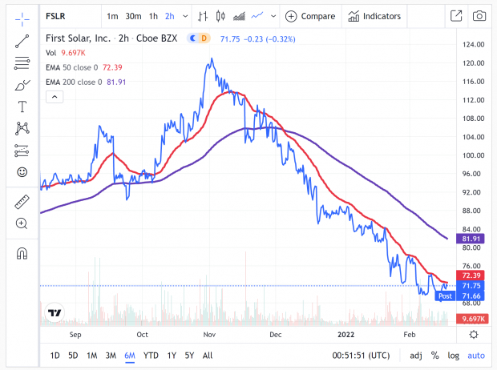Switch chart style to bars

tap(203, 16)
